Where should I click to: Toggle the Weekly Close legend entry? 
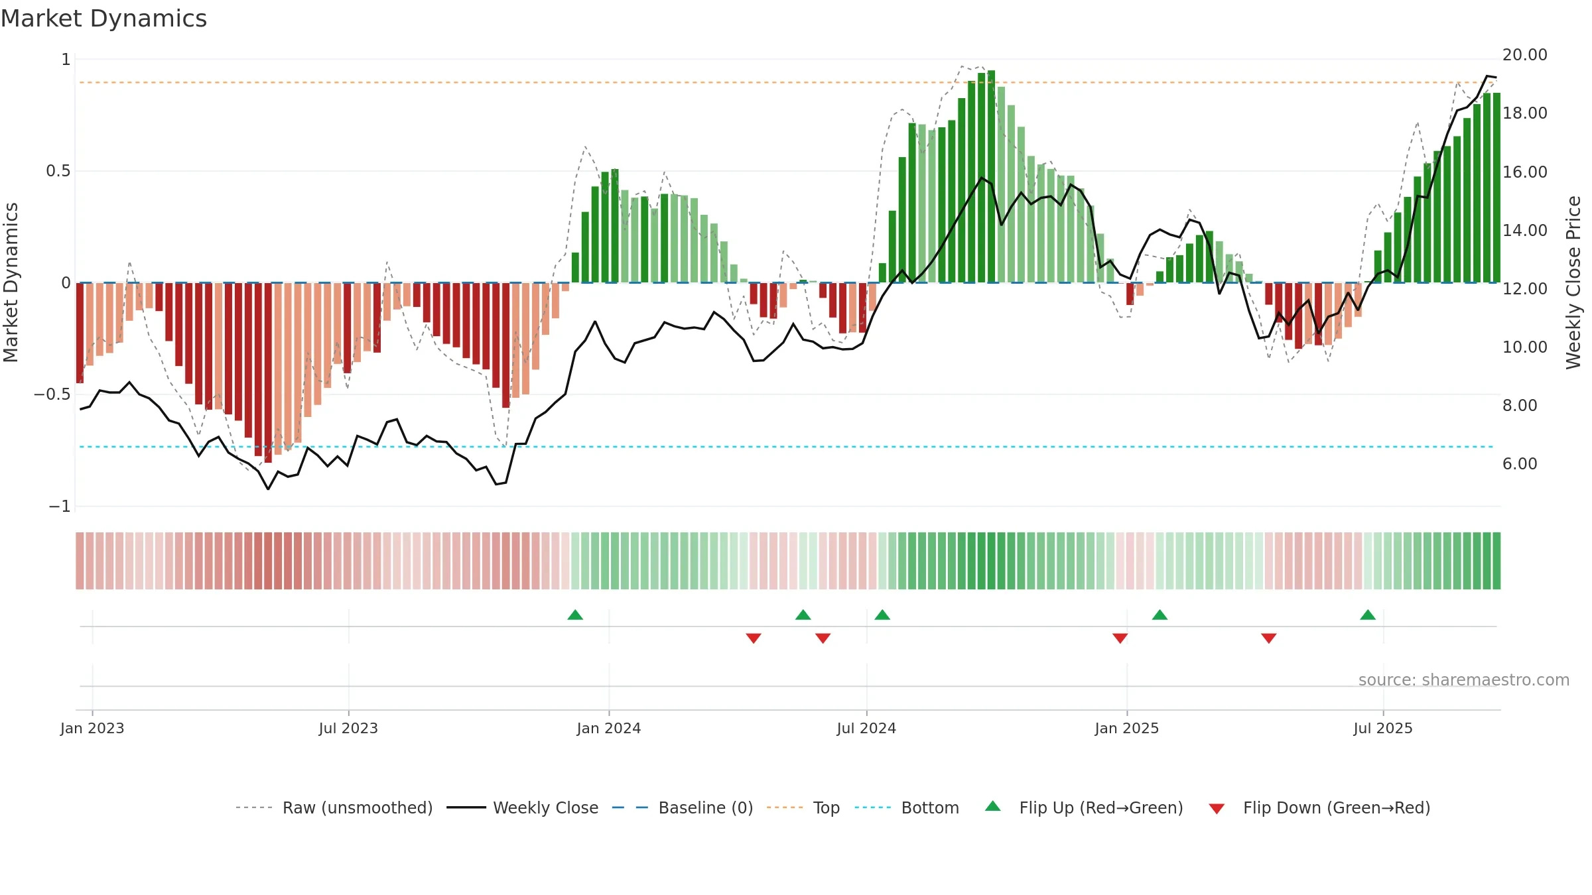click(x=523, y=807)
